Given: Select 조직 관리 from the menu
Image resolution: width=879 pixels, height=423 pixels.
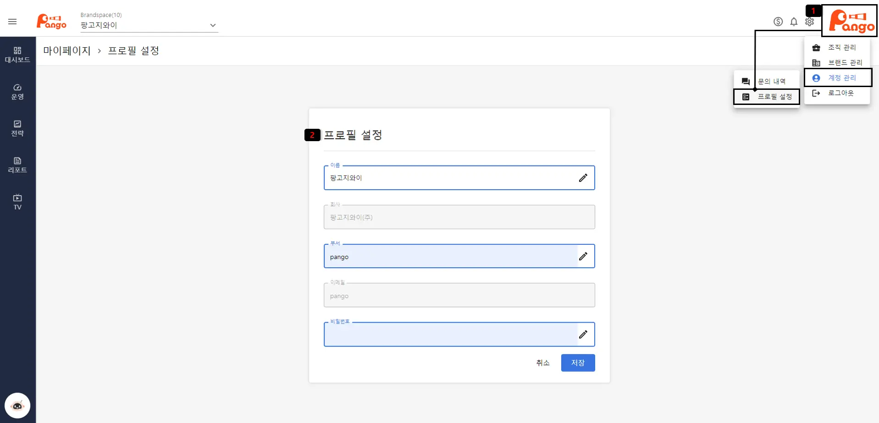Looking at the screenshot, I should [841, 47].
